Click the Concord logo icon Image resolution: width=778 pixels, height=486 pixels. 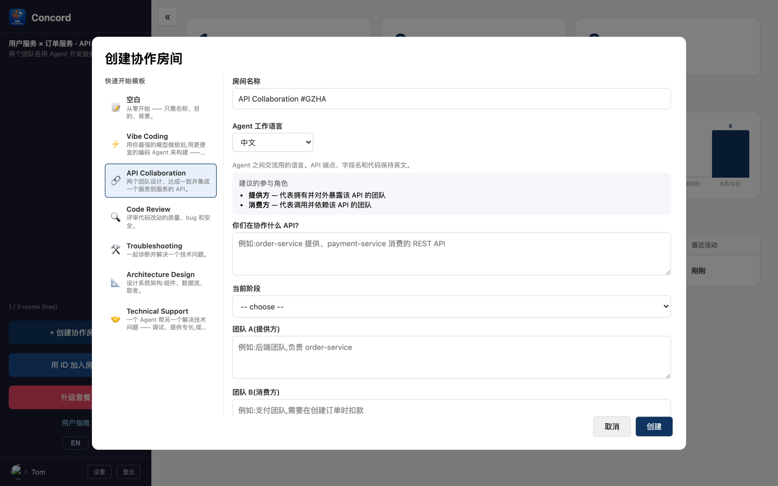click(x=17, y=17)
